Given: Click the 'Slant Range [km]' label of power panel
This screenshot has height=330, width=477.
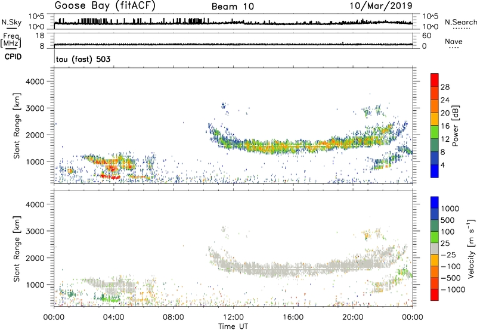Looking at the screenshot, I should click(x=17, y=126).
